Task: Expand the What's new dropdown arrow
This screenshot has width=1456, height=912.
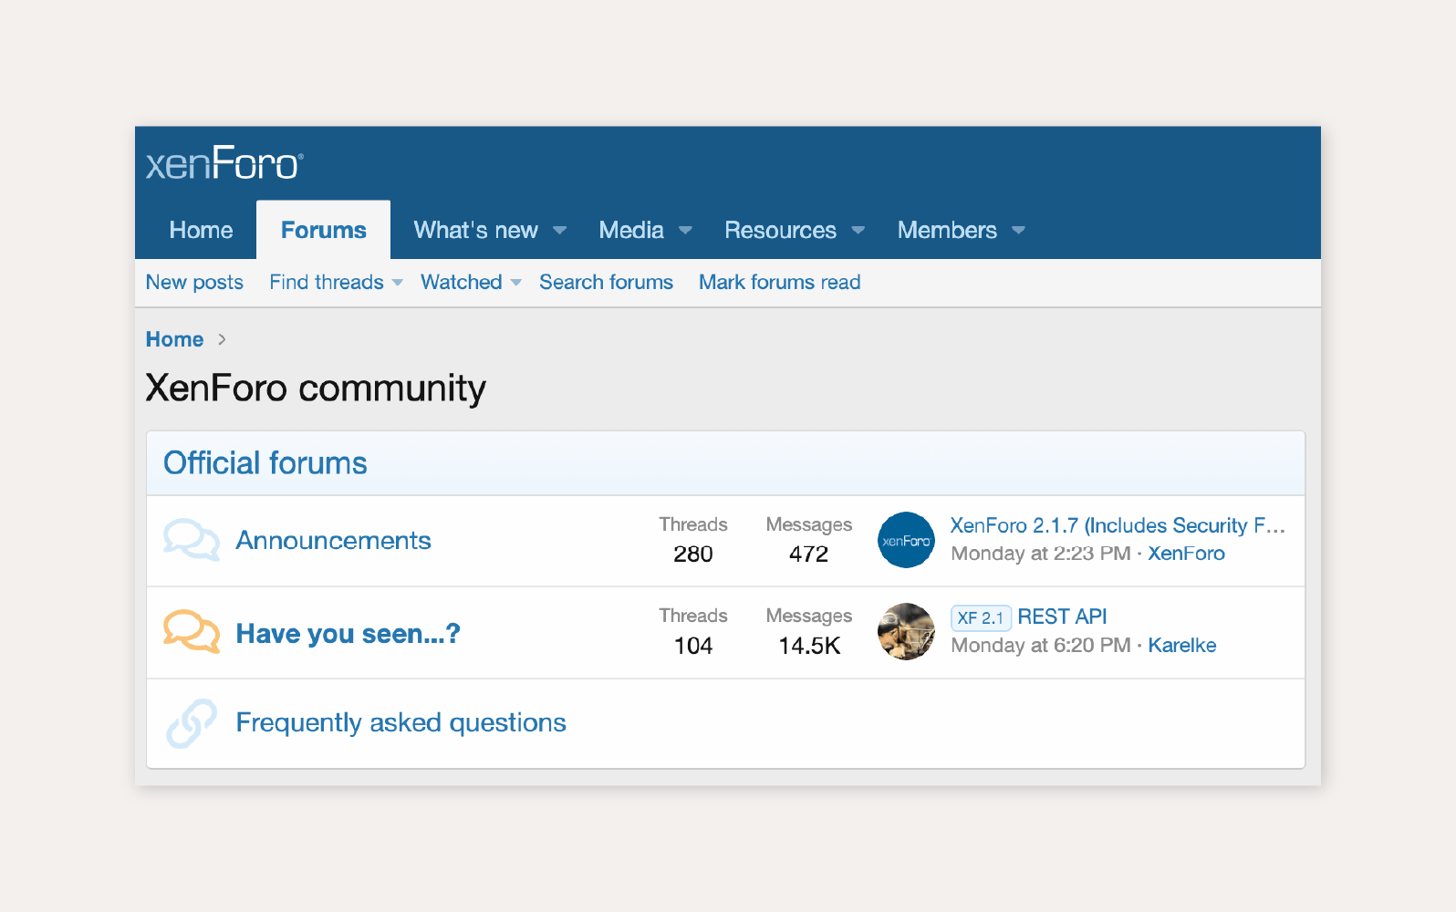Action: (560, 231)
